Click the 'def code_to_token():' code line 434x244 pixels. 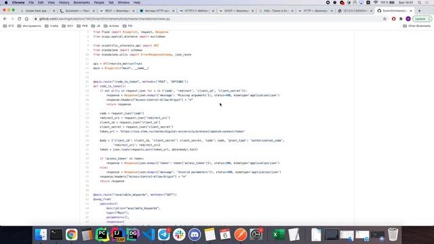109,86
